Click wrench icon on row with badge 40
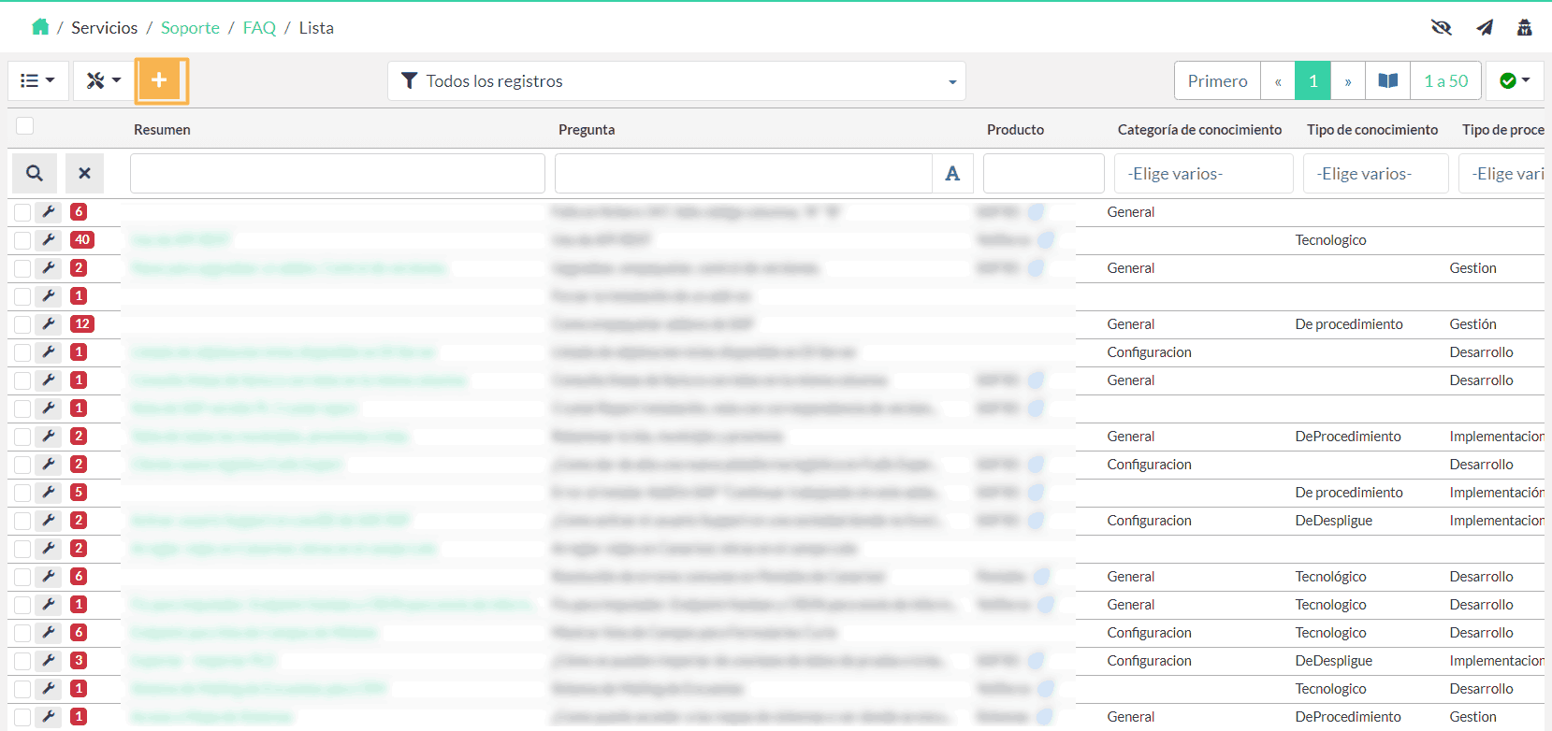The width and height of the screenshot is (1552, 731). [x=49, y=240]
